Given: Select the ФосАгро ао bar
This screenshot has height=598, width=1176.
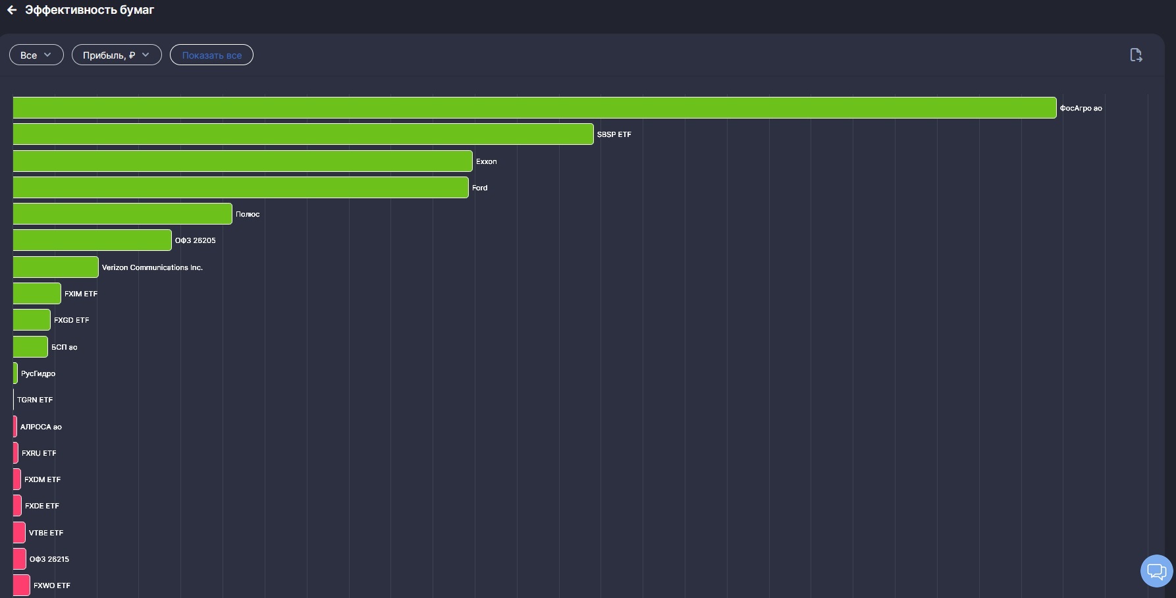Looking at the screenshot, I should click(x=535, y=108).
